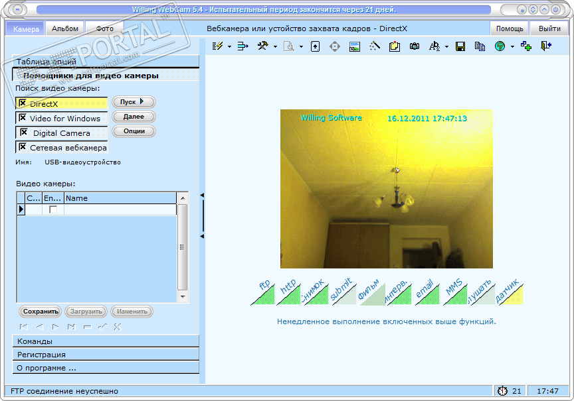
Task: Expand the Таблица опций section
Action: coord(106,62)
